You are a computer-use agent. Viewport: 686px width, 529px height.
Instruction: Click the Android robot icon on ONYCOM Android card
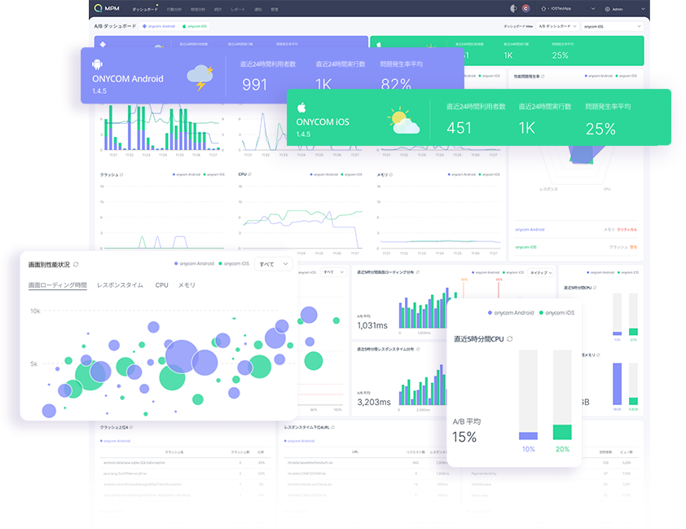(x=97, y=64)
